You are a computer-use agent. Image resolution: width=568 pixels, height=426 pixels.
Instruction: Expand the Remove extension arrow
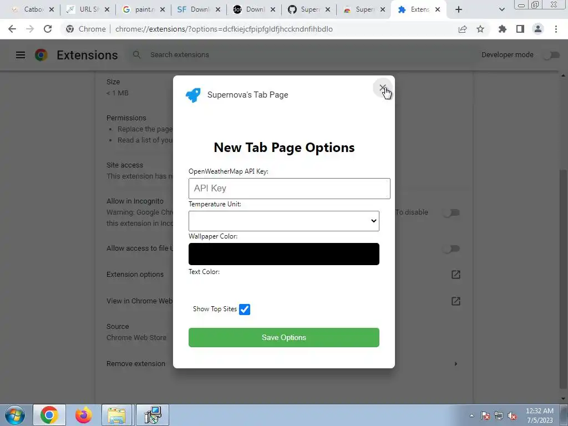click(456, 364)
